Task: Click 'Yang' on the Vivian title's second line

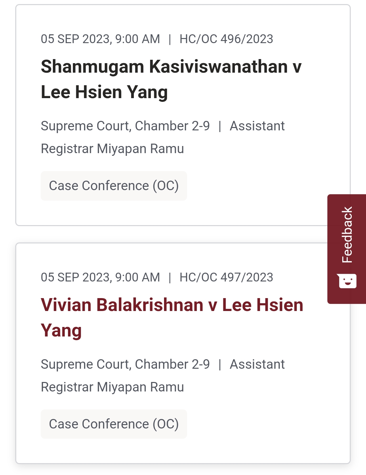Action: click(61, 331)
